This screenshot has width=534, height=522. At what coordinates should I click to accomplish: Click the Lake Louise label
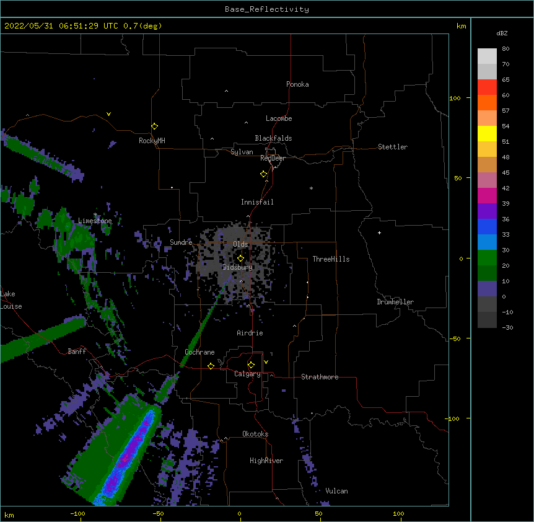11,300
